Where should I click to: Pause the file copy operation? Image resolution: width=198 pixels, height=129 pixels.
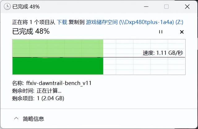161,32
